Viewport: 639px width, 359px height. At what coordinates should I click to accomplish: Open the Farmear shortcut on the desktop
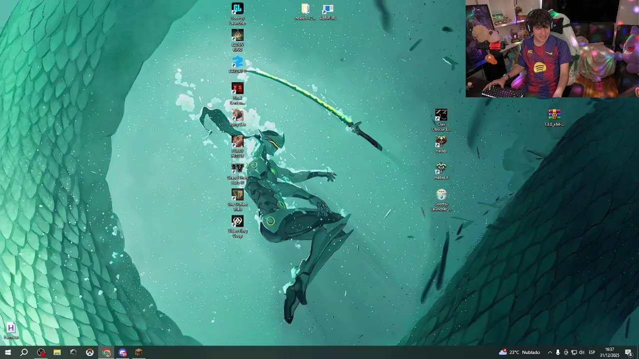11,331
